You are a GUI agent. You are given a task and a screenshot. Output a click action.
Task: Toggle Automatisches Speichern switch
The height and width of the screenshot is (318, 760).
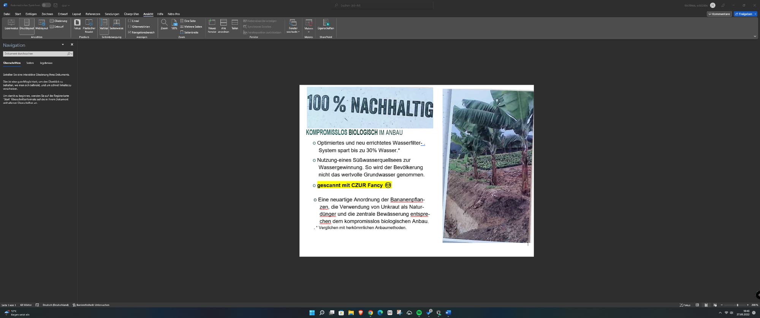[x=46, y=5]
